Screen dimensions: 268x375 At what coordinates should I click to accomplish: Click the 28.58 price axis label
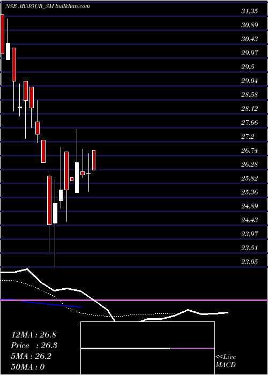pyautogui.click(x=250, y=94)
